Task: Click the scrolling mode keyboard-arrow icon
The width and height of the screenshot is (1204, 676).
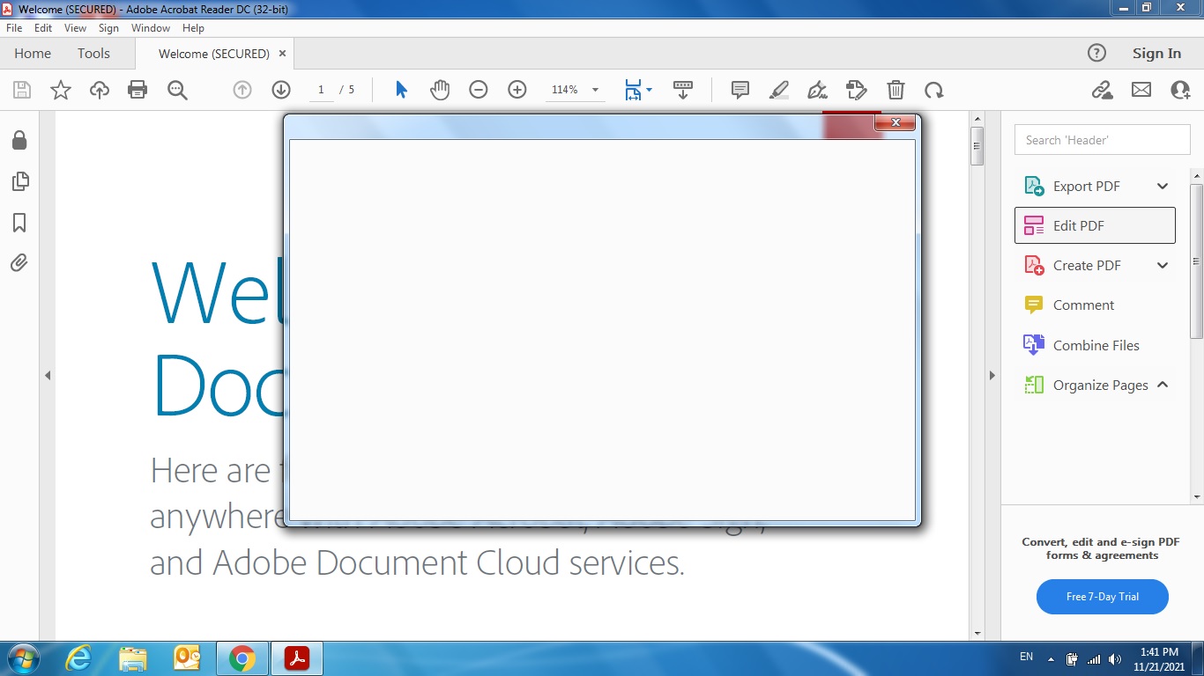Action: tap(683, 90)
